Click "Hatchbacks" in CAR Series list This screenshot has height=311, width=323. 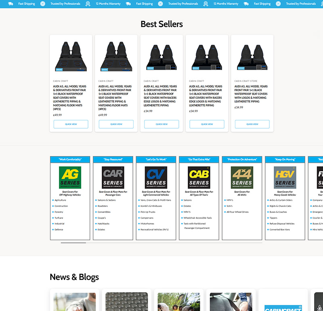(x=103, y=223)
